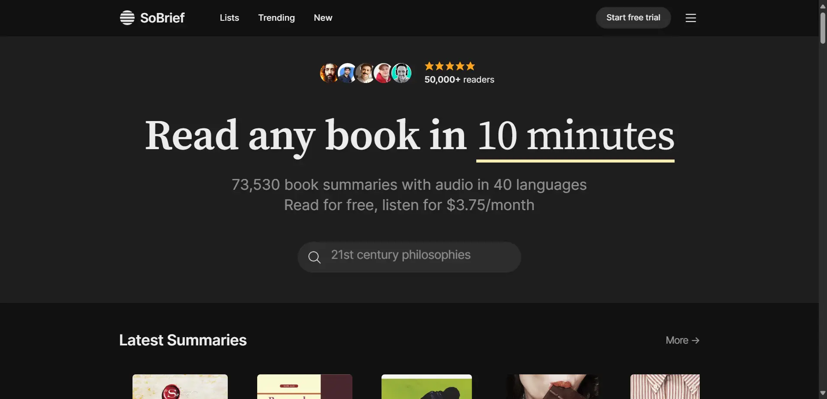Click the five-star rating icons

coord(449,66)
